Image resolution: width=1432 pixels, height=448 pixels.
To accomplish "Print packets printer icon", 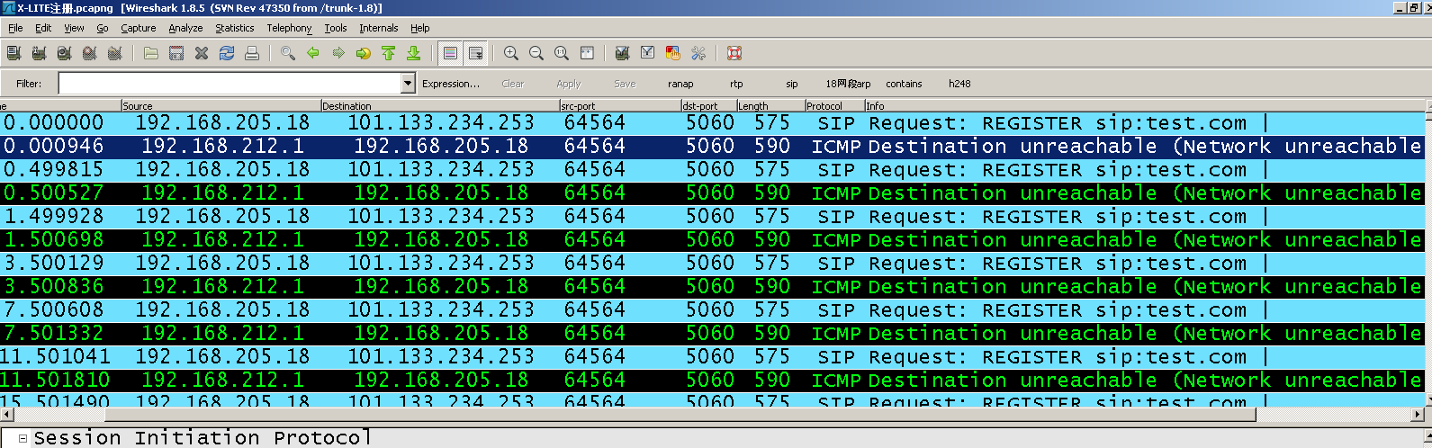I will pos(252,54).
